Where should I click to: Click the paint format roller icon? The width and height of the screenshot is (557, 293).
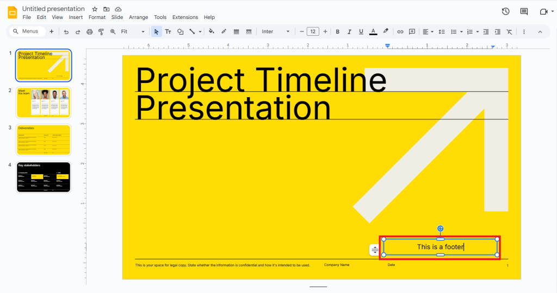coord(101,31)
